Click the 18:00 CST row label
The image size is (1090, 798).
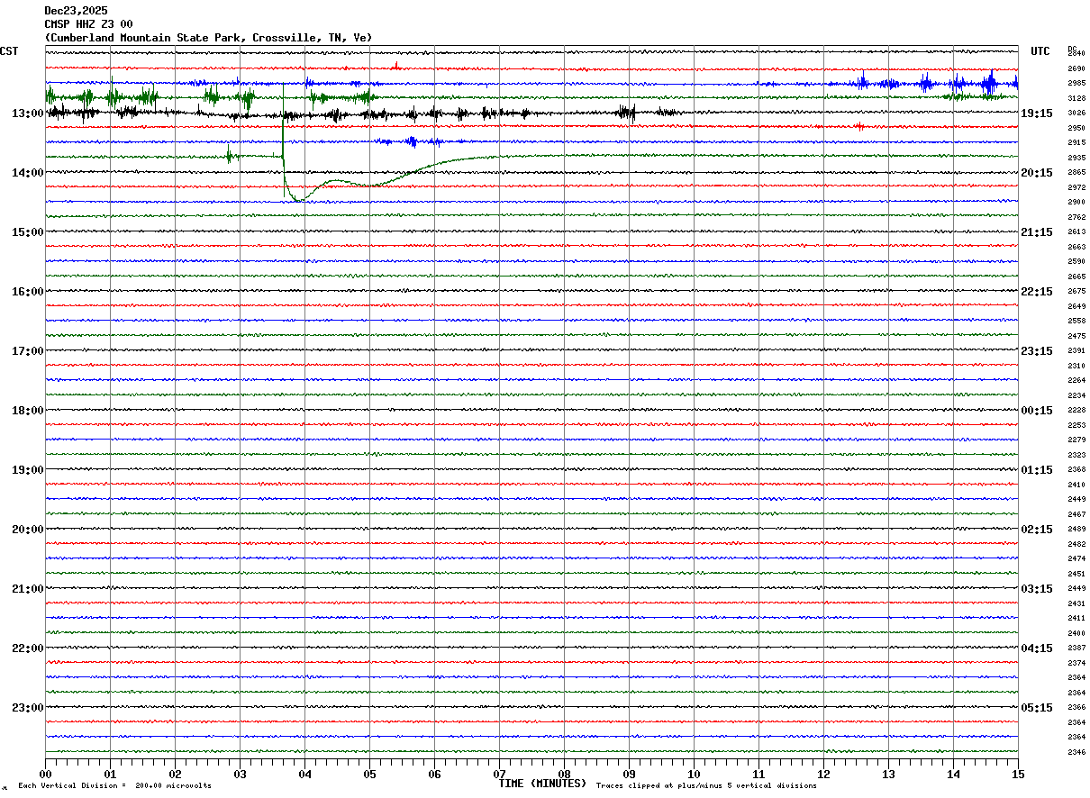pyautogui.click(x=27, y=411)
